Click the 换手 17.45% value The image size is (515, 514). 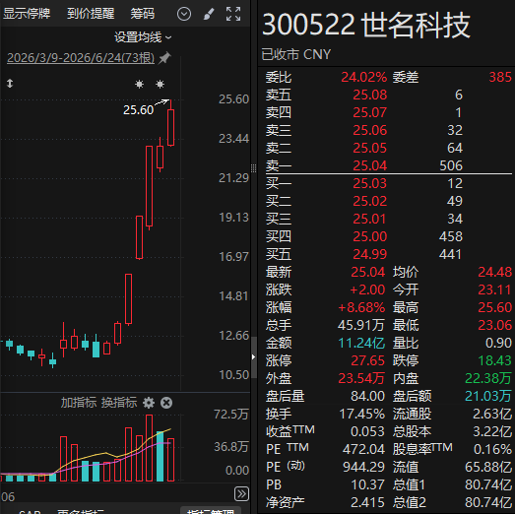tap(362, 414)
